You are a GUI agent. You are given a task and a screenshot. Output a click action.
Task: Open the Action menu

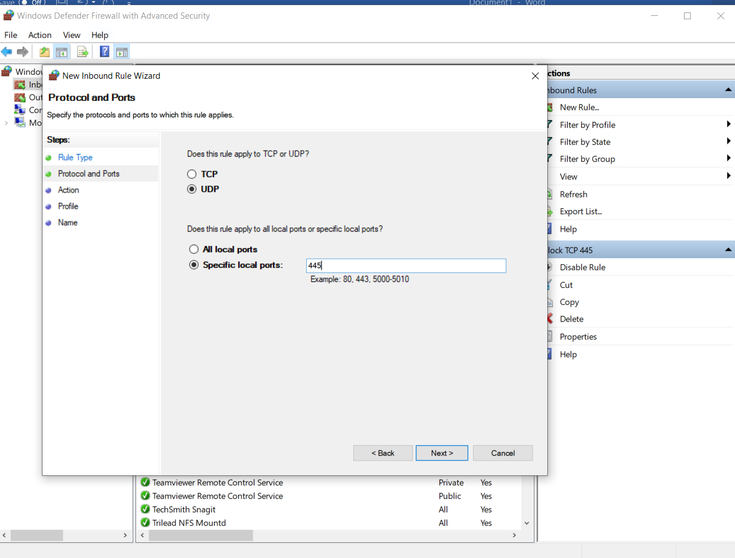point(40,35)
